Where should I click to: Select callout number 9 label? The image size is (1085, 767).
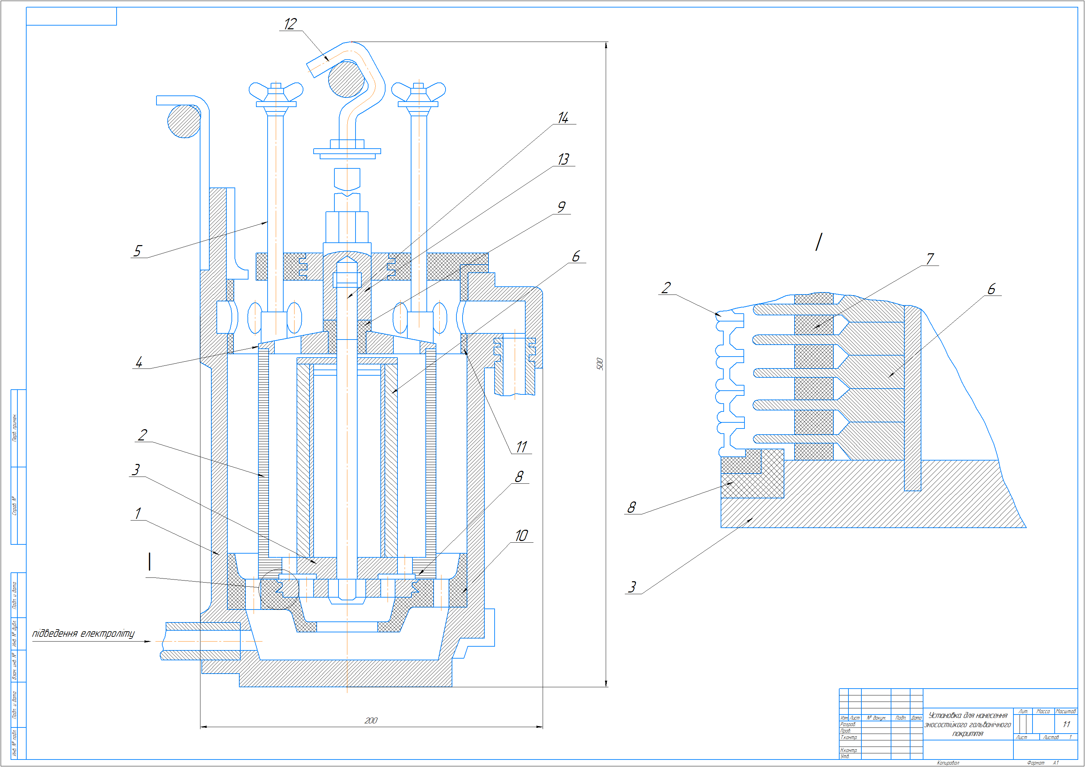point(561,207)
